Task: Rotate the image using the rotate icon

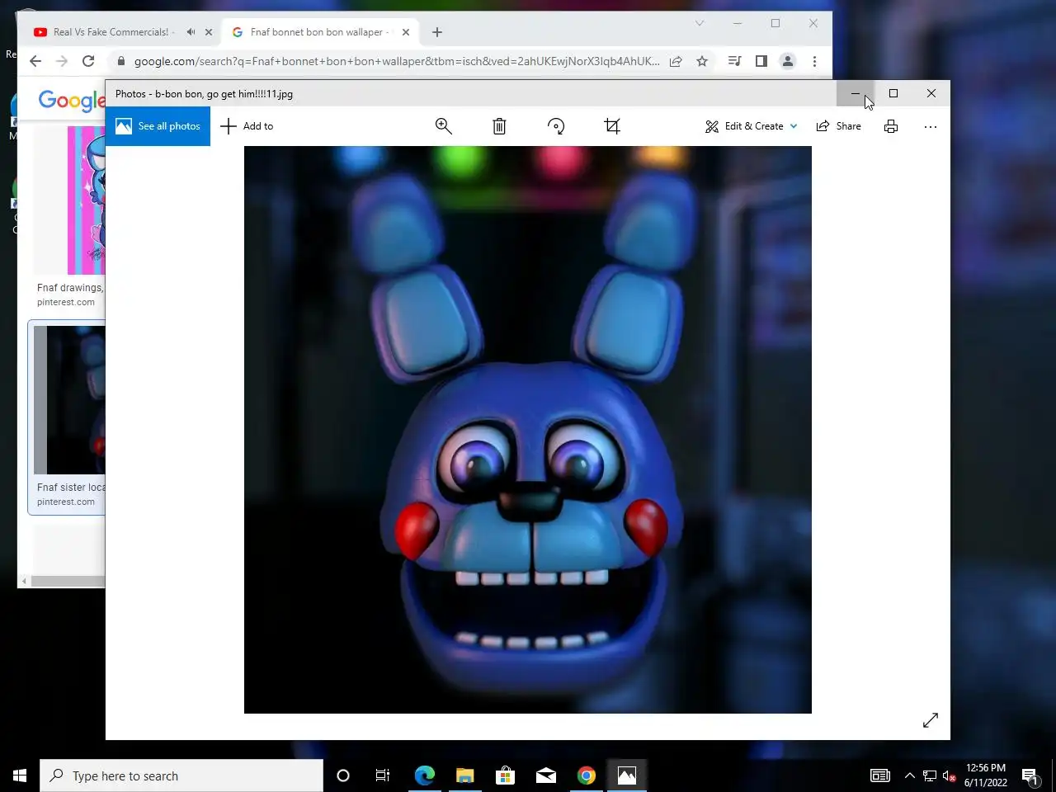Action: 556,126
